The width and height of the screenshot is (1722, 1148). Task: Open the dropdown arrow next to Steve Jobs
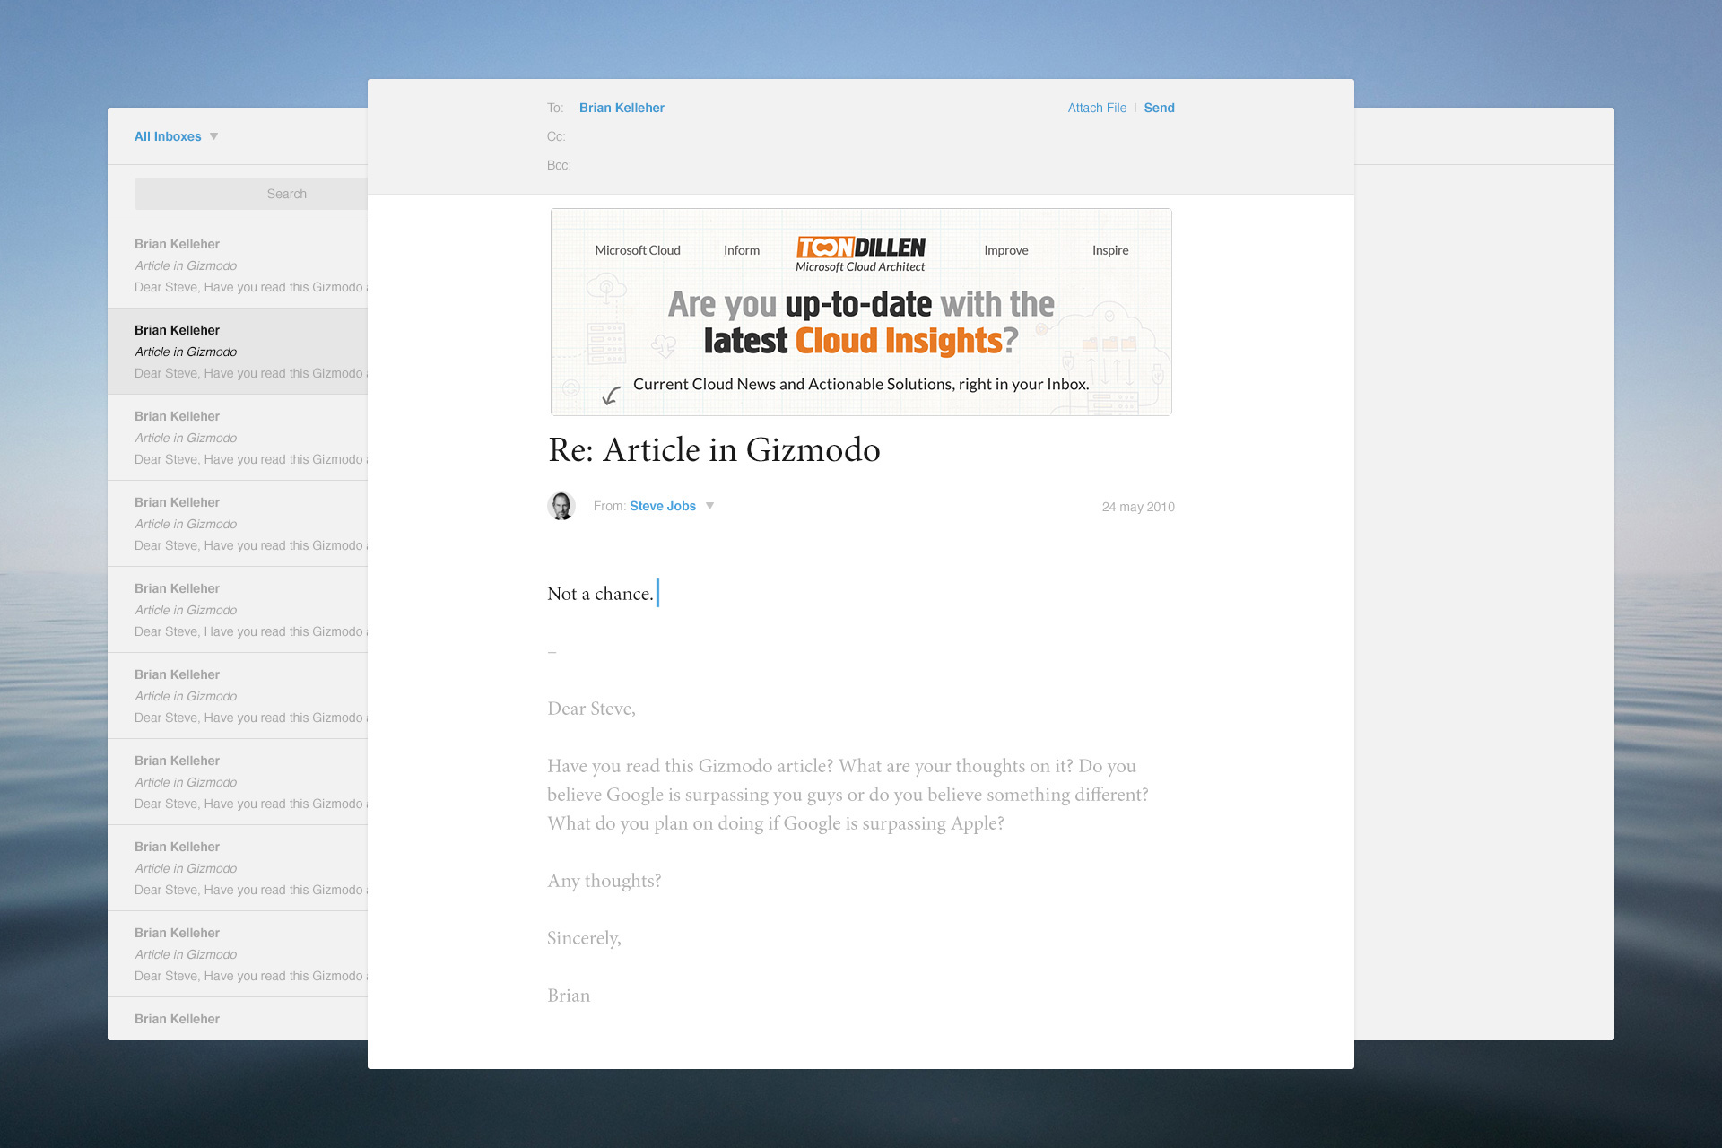click(x=709, y=506)
